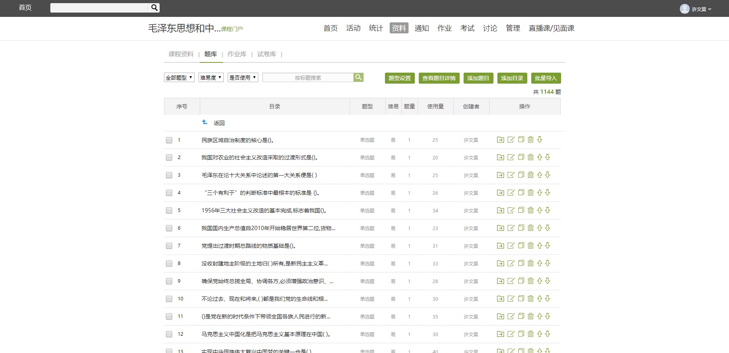Switch to the 试卷库 tab
This screenshot has width=729, height=353.
pos(267,54)
